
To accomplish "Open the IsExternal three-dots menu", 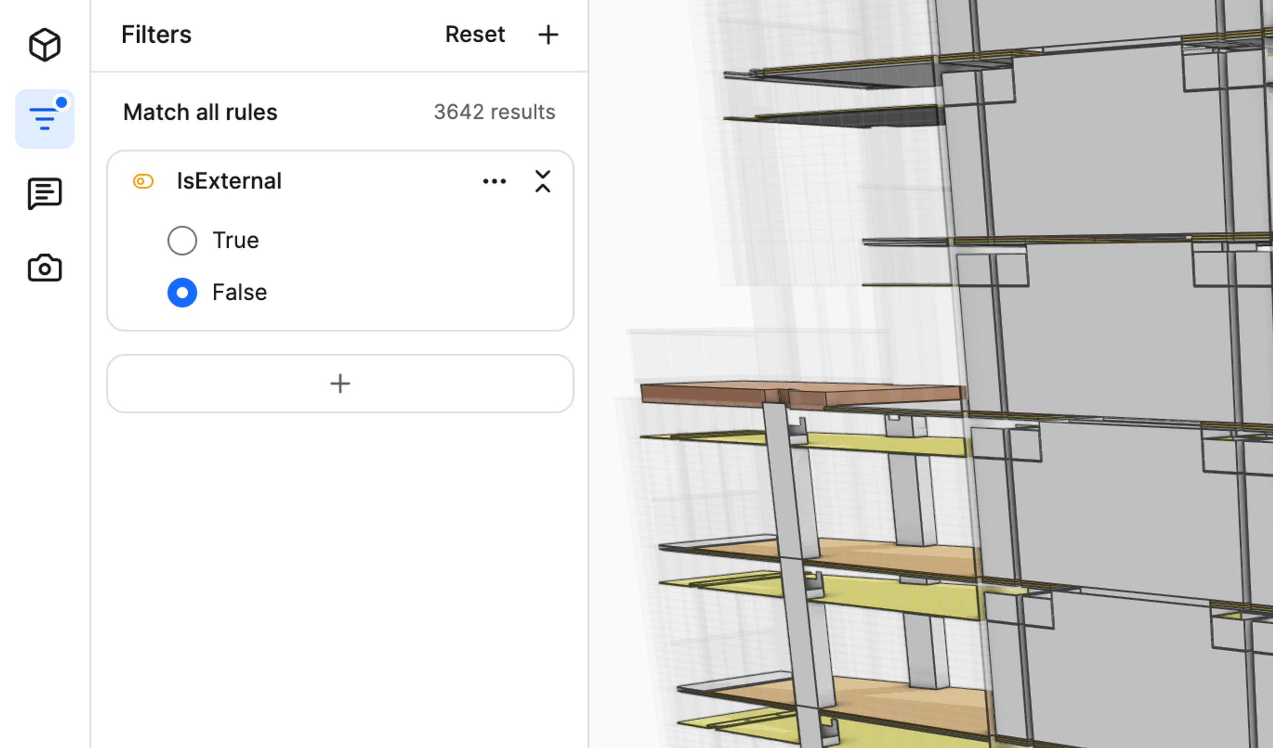I will pyautogui.click(x=494, y=181).
